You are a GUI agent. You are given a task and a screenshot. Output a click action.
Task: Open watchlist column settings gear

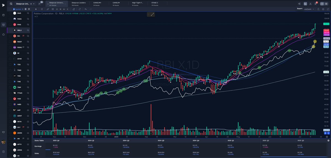(29, 9)
